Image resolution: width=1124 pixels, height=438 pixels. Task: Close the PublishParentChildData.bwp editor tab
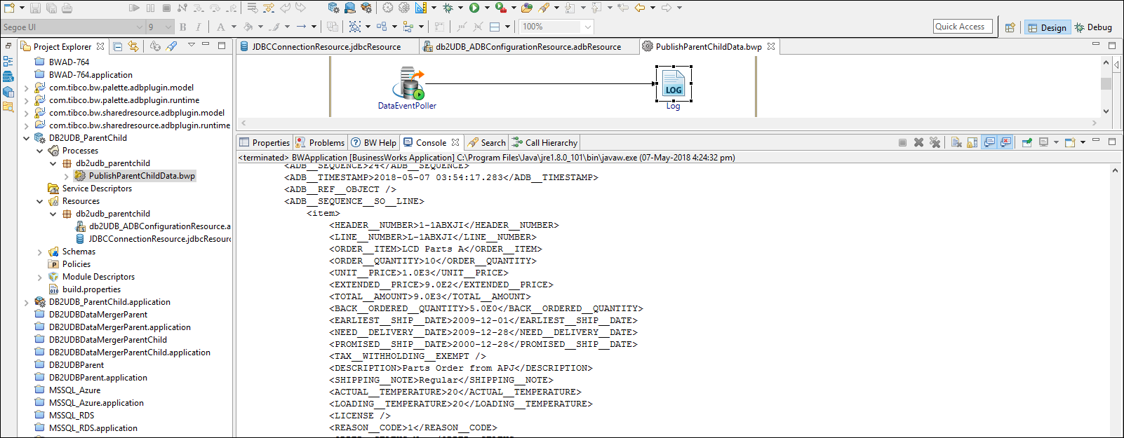coord(771,46)
